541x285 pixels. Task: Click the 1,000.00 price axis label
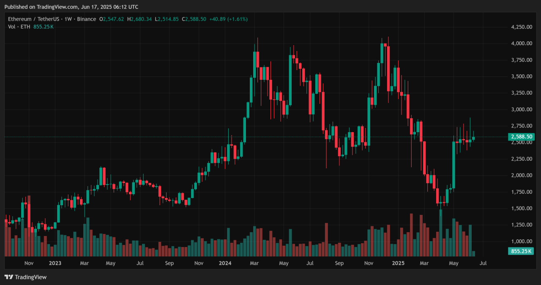[521, 242]
